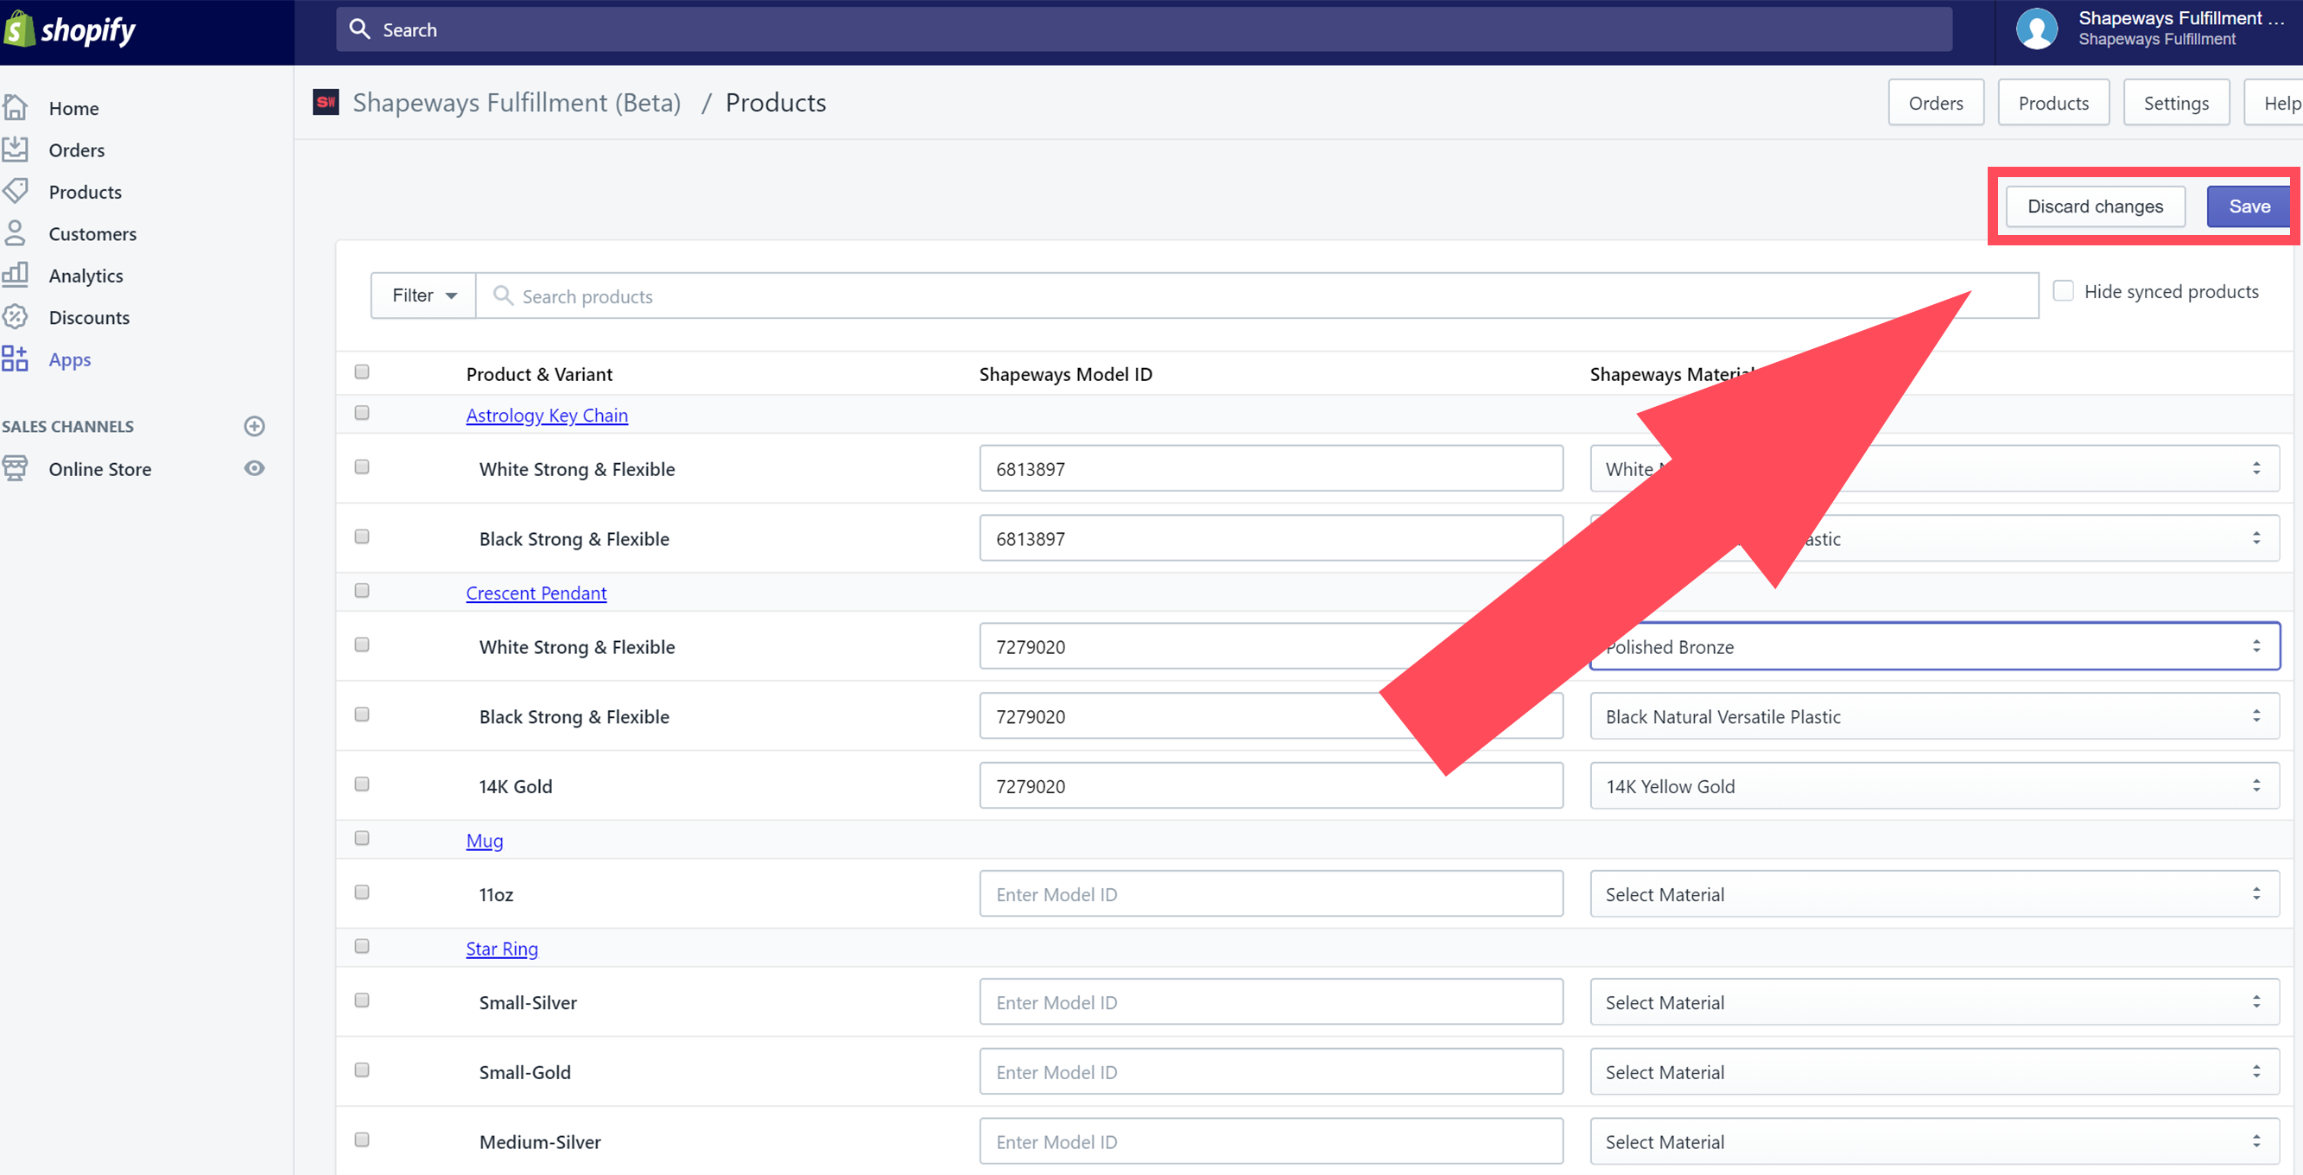Click the Customers person icon
The image size is (2303, 1175).
point(16,232)
